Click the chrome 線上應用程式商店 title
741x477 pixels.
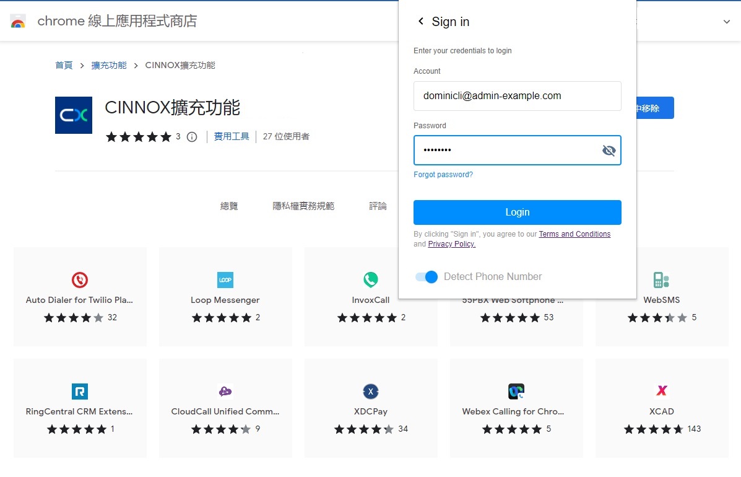[x=117, y=21]
